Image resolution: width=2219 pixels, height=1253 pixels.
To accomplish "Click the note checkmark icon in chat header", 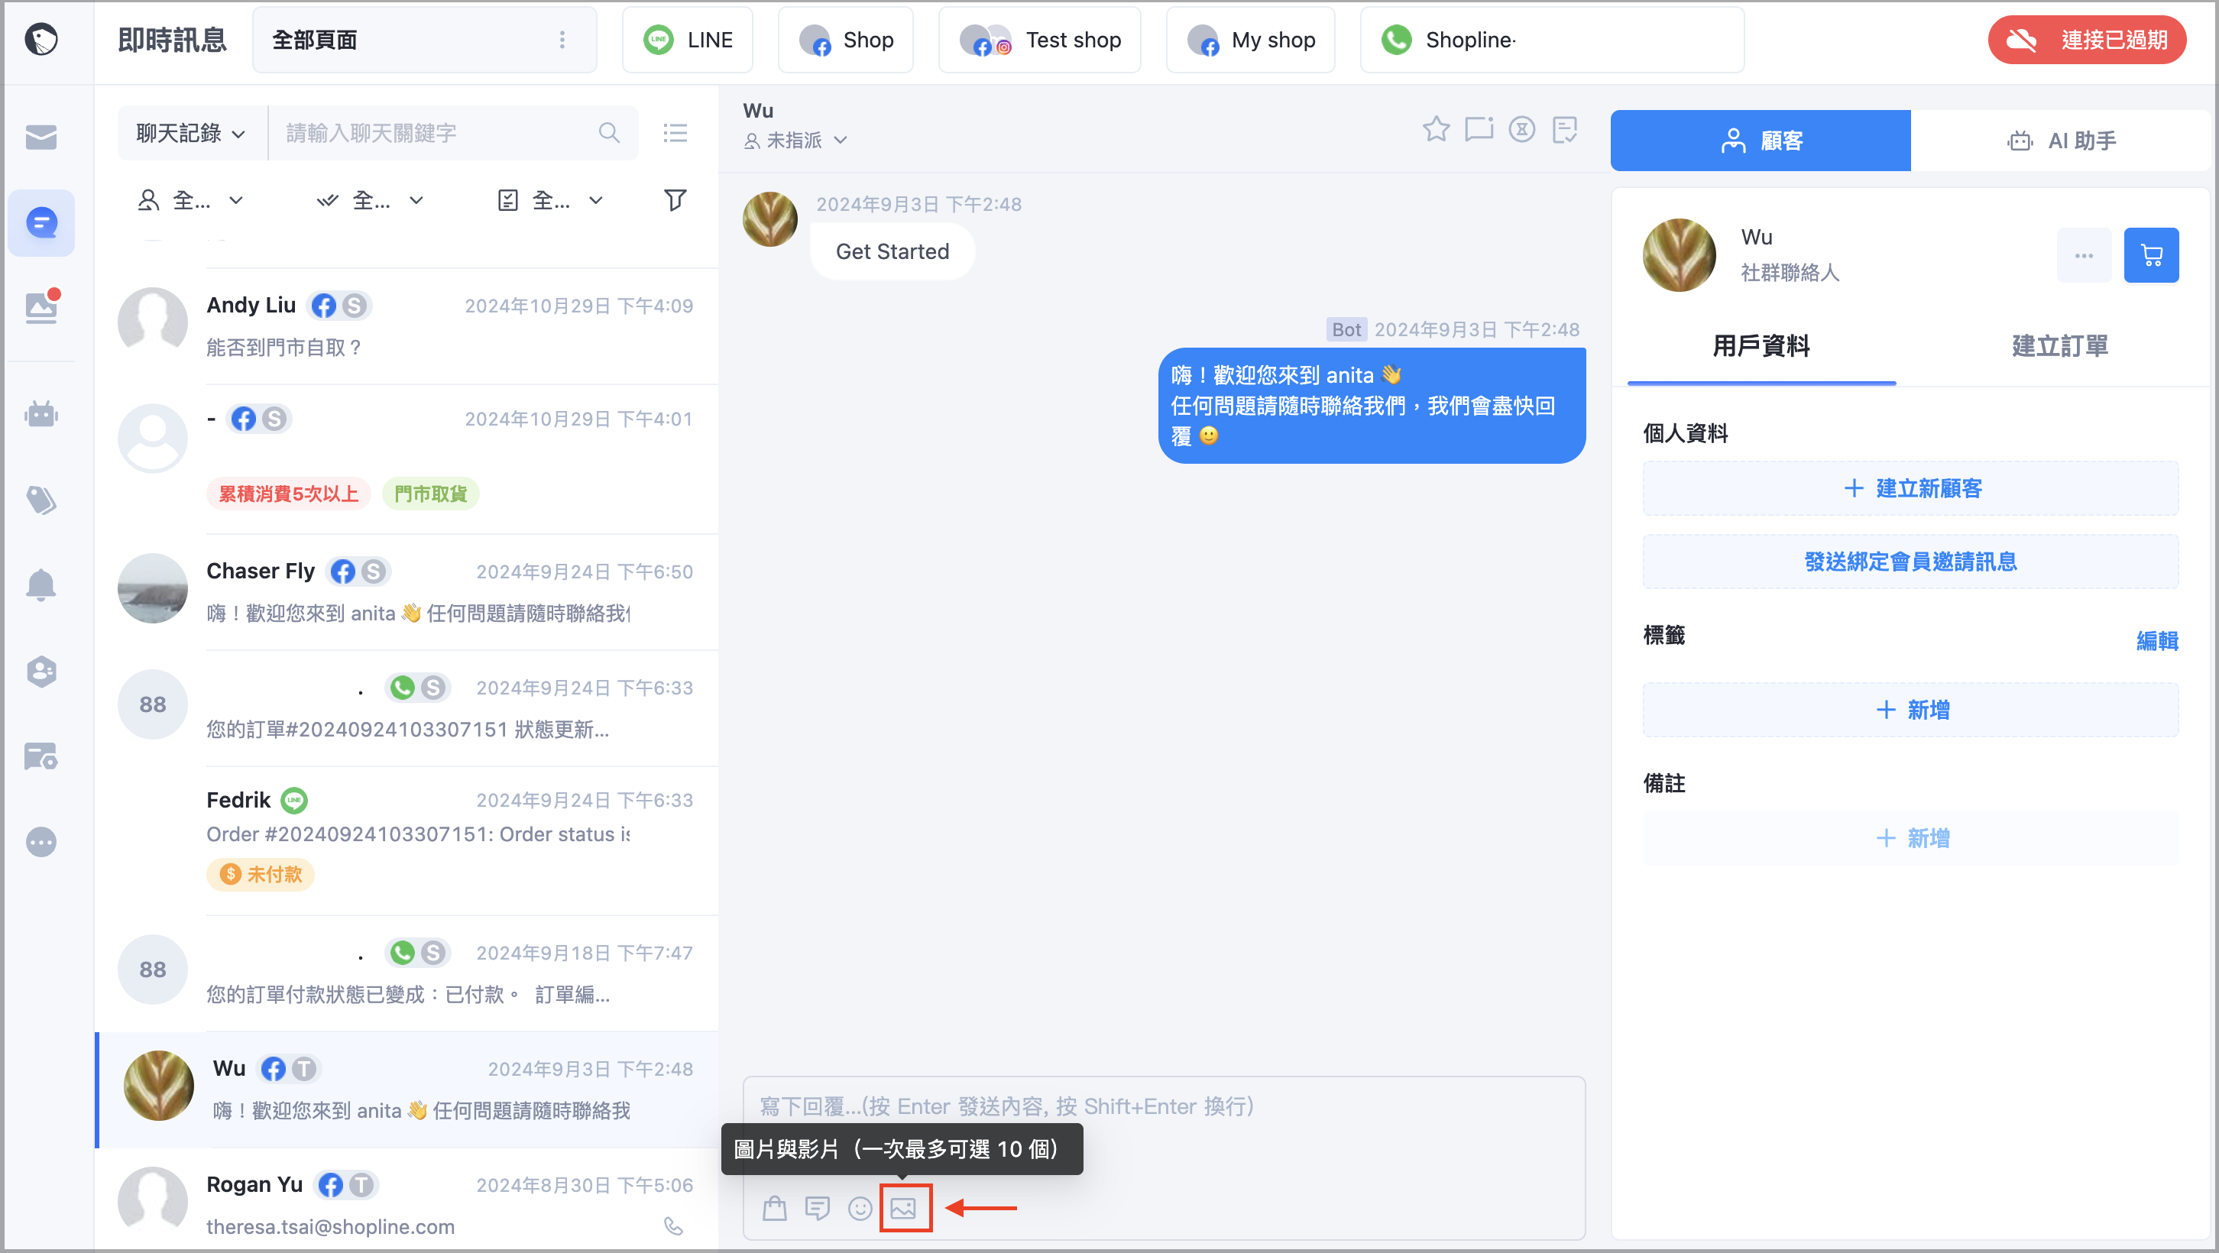I will [x=1564, y=129].
